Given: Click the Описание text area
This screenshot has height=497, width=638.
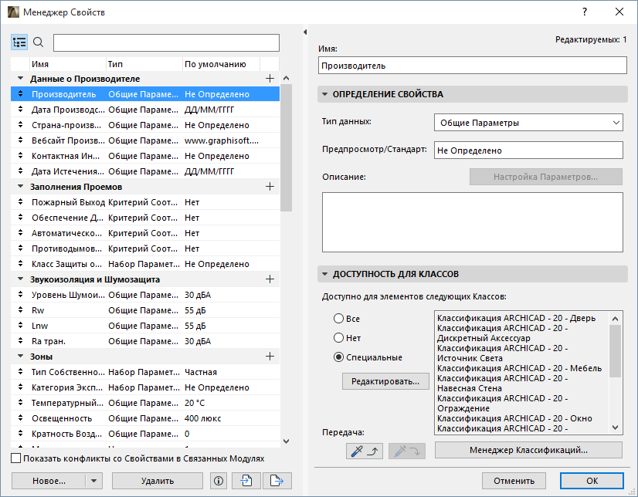Looking at the screenshot, I should coord(473,222).
